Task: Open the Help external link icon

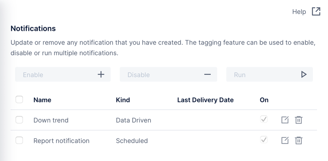Action: (316, 12)
